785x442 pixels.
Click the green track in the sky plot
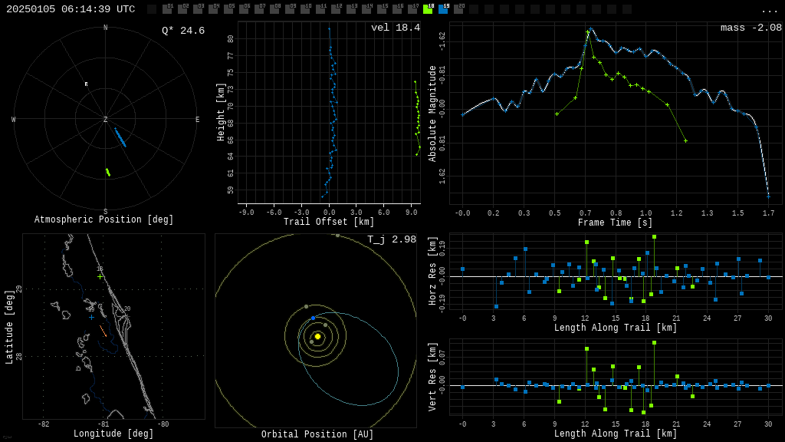[x=108, y=173]
